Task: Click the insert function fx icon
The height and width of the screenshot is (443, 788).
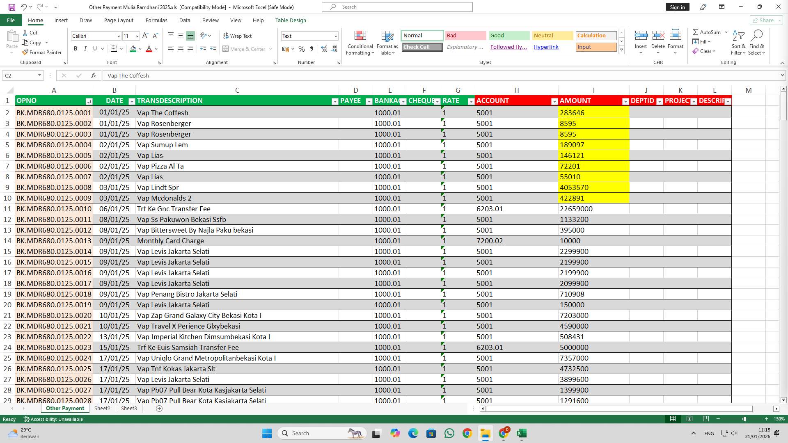Action: [94, 75]
